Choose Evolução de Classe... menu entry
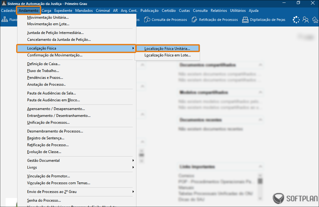 (x=76, y=152)
